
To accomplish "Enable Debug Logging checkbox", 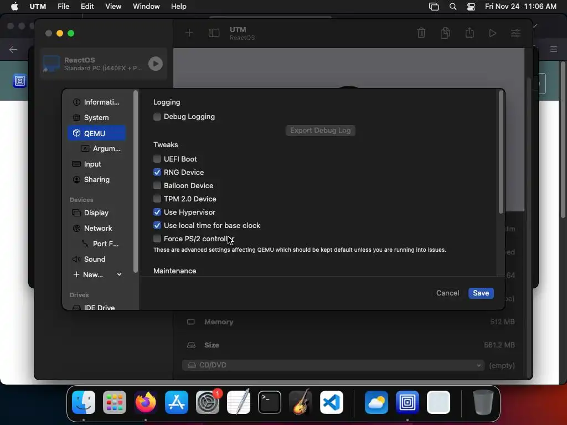I will click(x=157, y=116).
